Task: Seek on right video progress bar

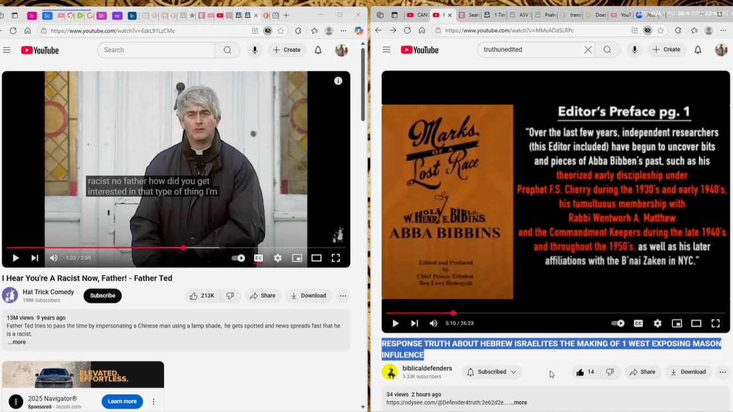Action: pyautogui.click(x=555, y=313)
